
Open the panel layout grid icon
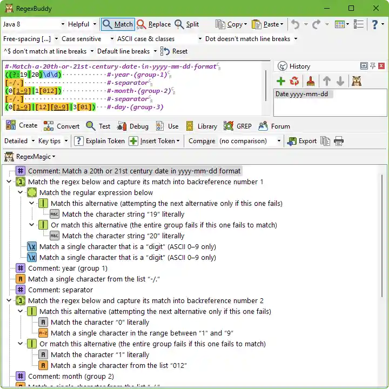point(340,24)
